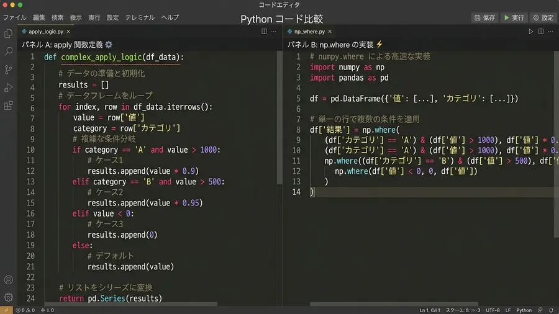Open the 編集 menu
The image size is (559, 314).
[39, 17]
